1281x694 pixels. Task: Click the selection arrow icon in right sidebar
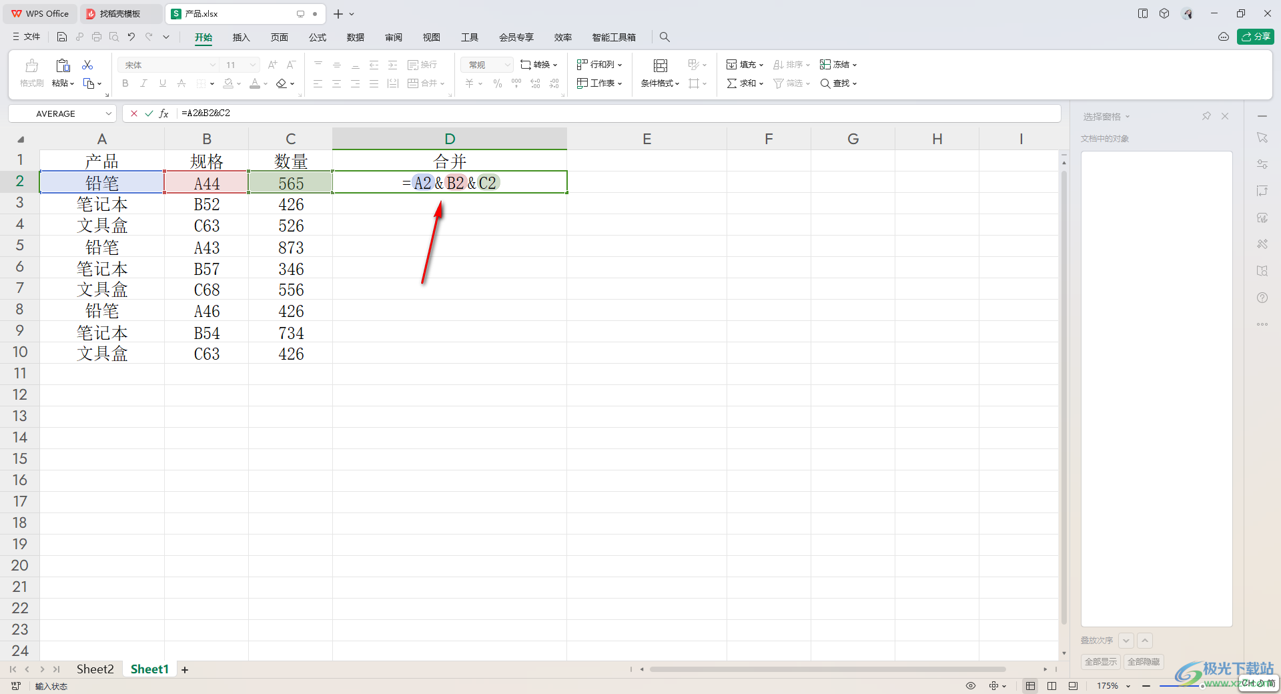(1262, 137)
